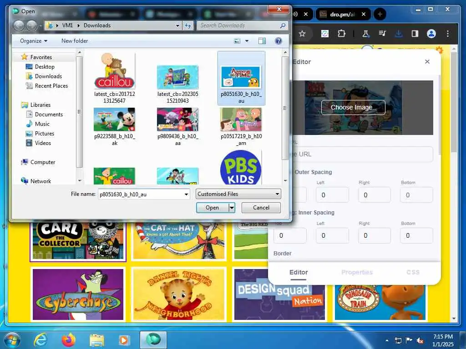Refresh the Downloads folder listing

(x=188, y=25)
